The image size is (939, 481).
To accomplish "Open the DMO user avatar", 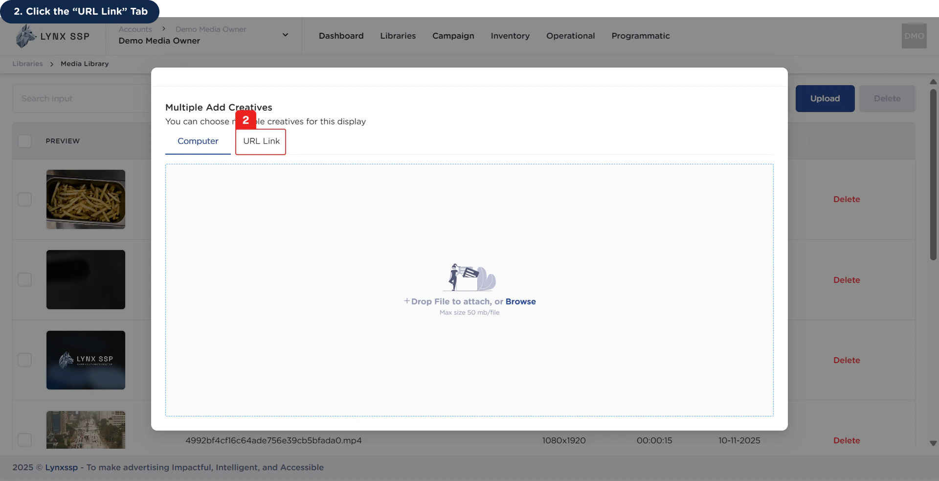I will click(x=914, y=36).
